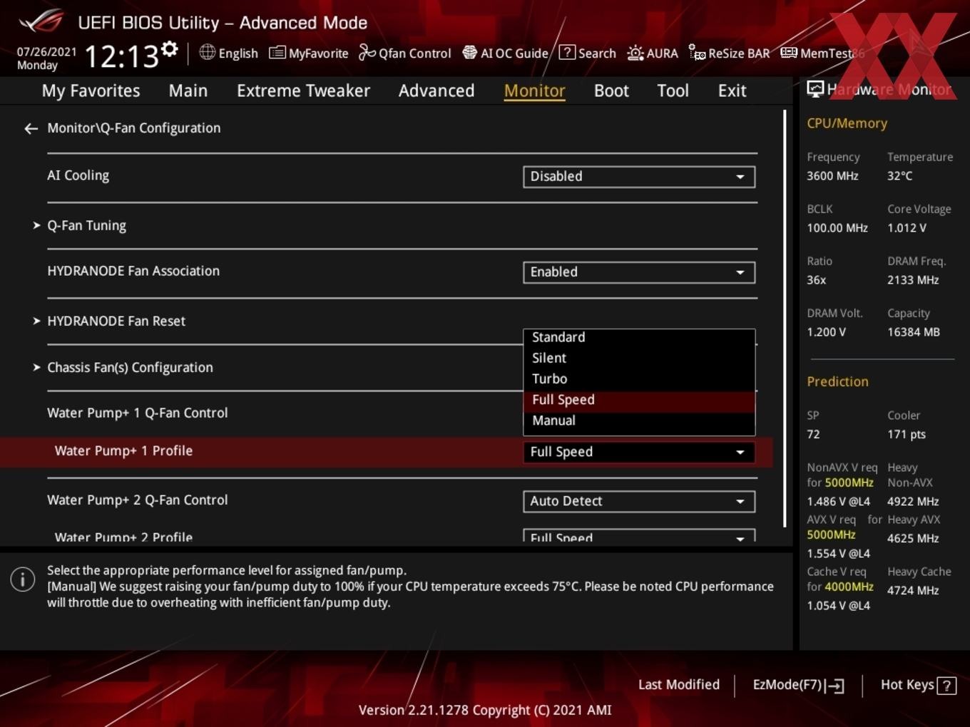Click the MyFavorite label in toolbar

[x=319, y=53]
